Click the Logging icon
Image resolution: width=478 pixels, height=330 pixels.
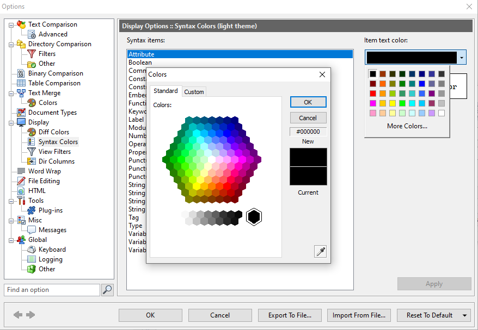32,259
